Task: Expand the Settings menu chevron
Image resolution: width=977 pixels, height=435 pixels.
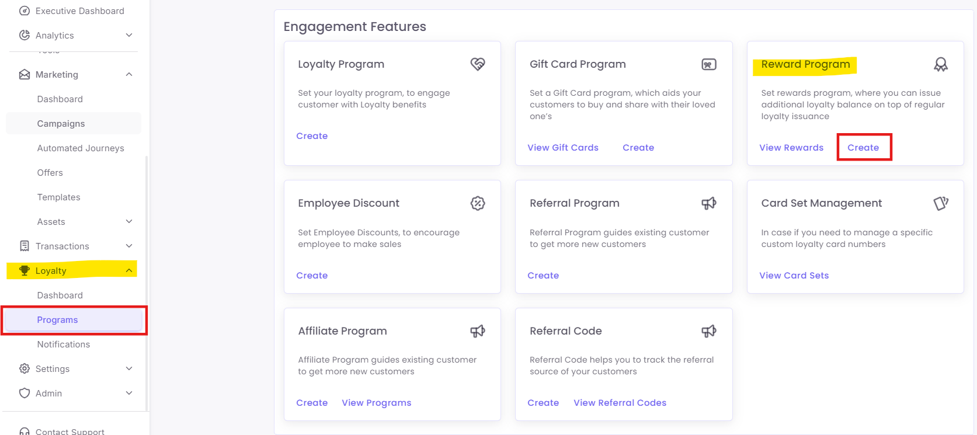Action: (129, 368)
